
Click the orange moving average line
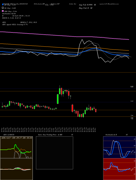point(64,47)
